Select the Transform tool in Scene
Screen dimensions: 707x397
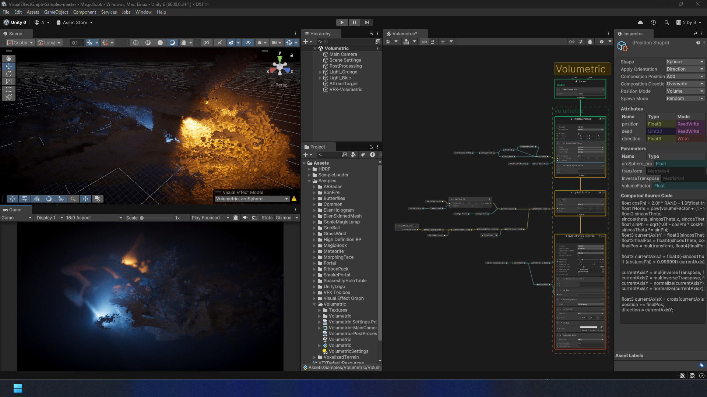[9, 97]
